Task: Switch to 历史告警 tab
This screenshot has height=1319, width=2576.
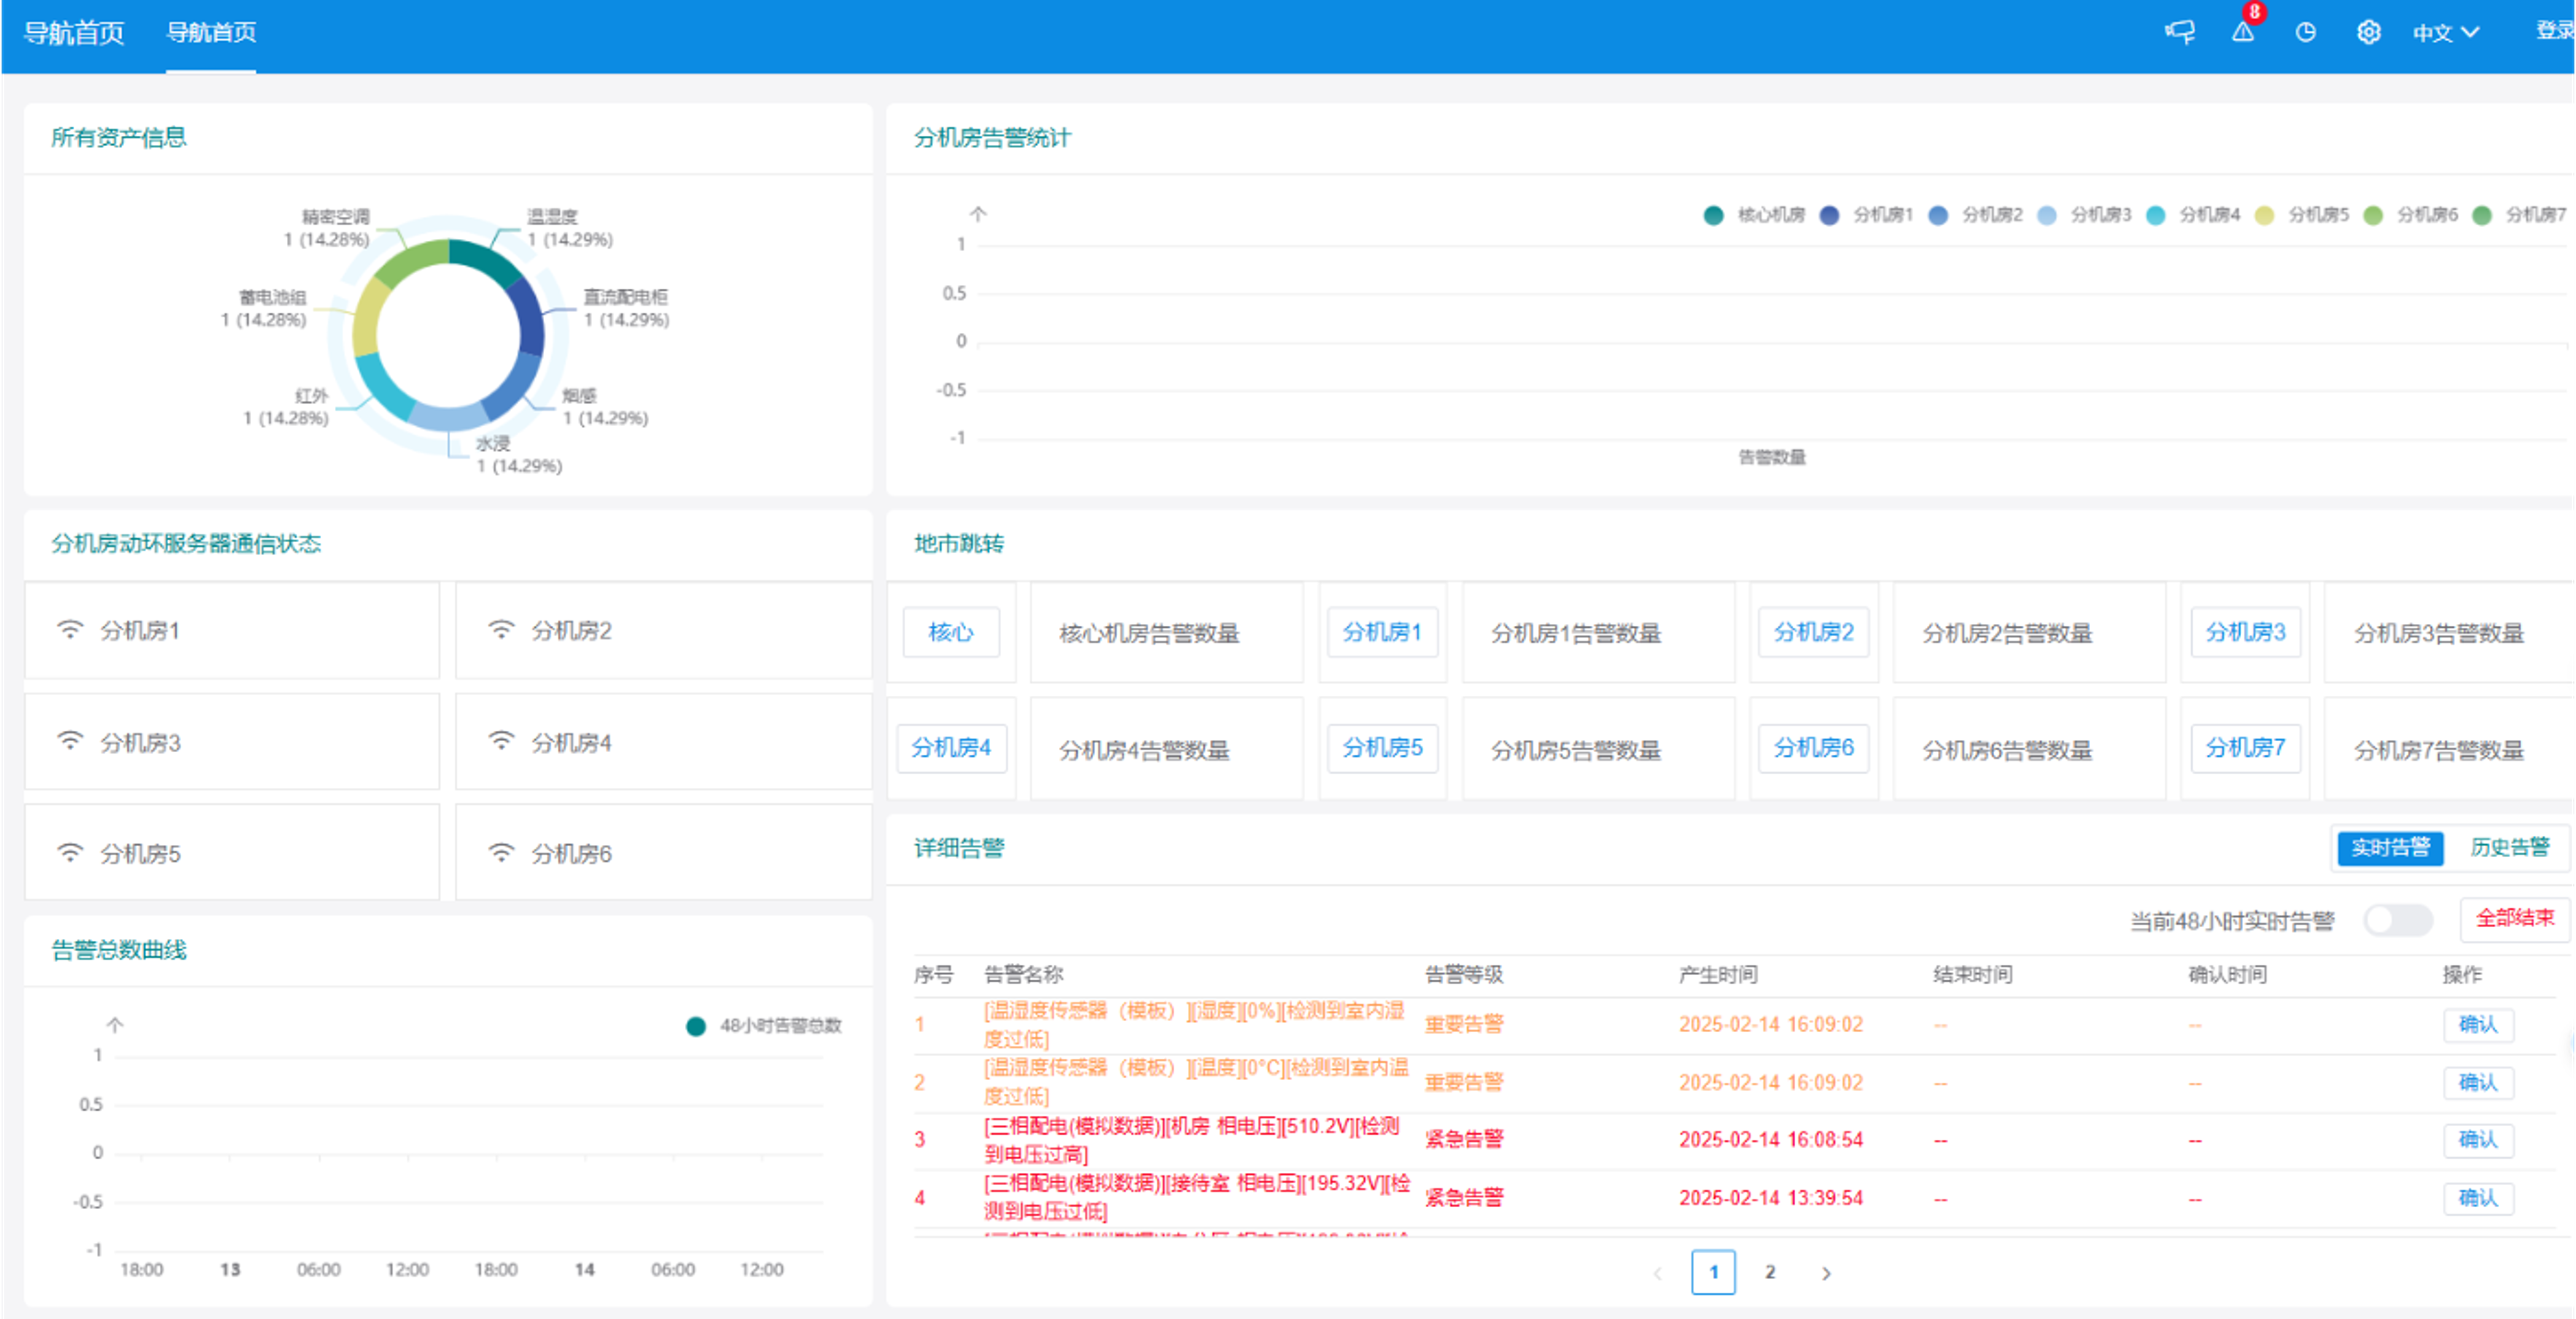Action: coord(2509,848)
